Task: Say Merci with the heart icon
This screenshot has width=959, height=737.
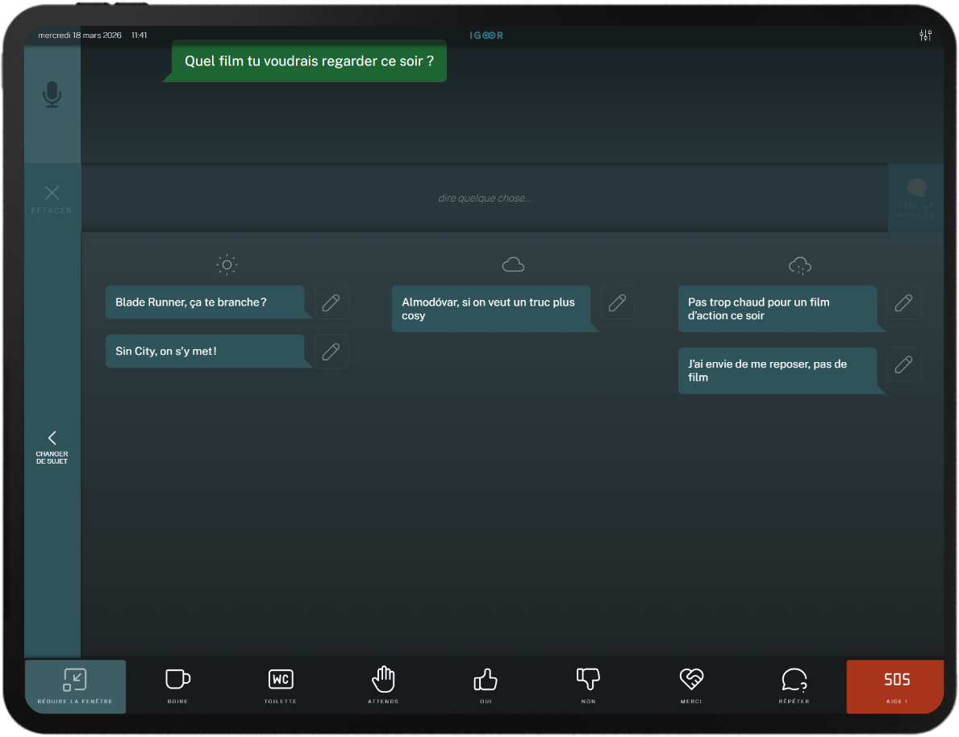Action: (x=691, y=686)
